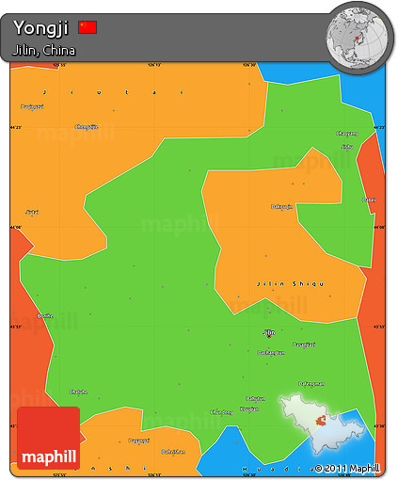Click the red maphill logo

49,438
